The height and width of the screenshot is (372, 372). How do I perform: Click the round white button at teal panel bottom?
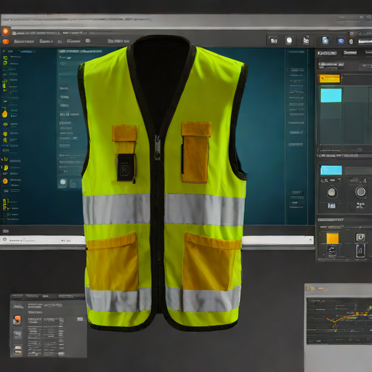63,182
